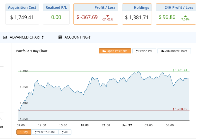The width and height of the screenshot is (197, 139).
Task: Click the lightning bolt after ADVANCED CHART
Action: (x=43, y=37)
